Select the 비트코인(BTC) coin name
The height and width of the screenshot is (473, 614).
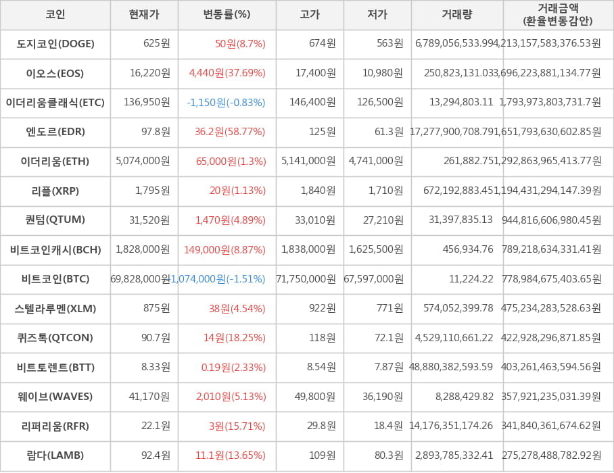coord(55,279)
